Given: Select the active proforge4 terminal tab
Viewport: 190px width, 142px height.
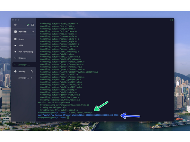Looking at the screenshot, I should 24,65.
